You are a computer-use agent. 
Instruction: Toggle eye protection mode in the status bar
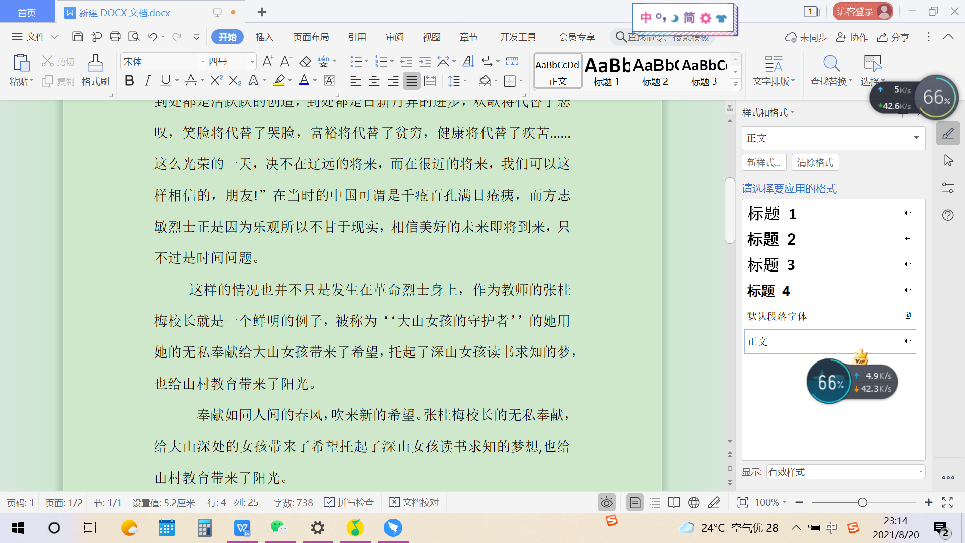(607, 502)
